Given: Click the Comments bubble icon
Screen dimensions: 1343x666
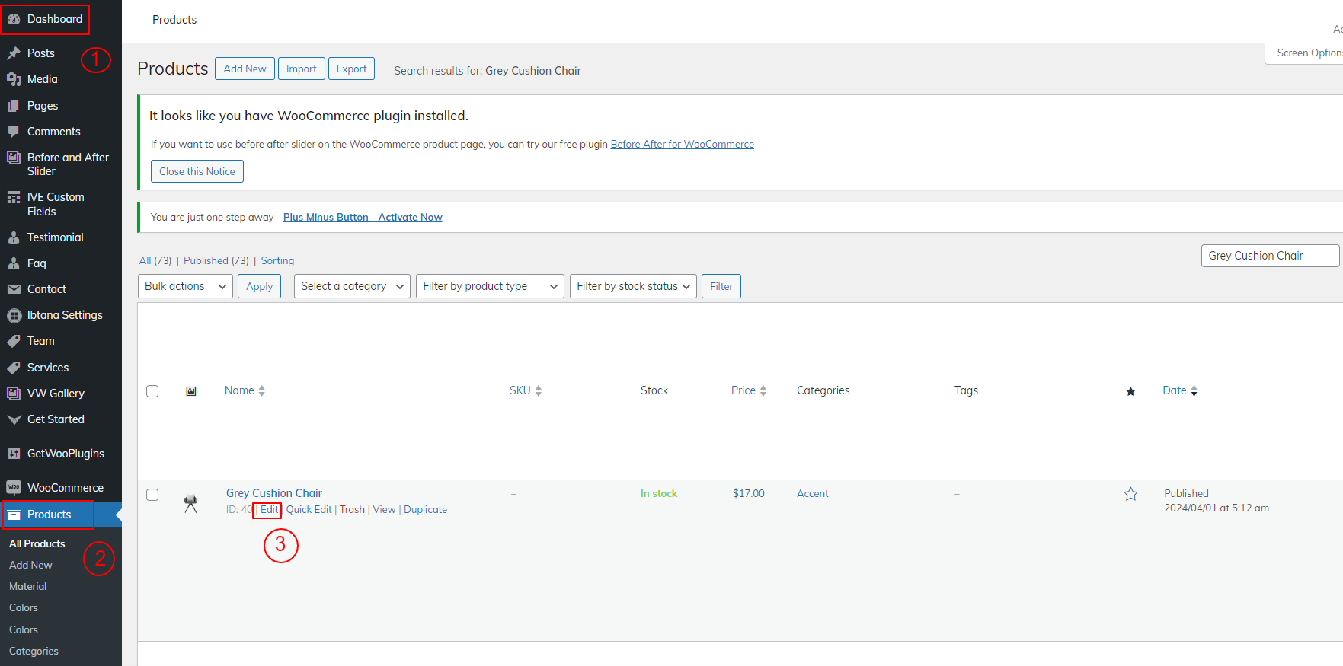Looking at the screenshot, I should click(14, 132).
